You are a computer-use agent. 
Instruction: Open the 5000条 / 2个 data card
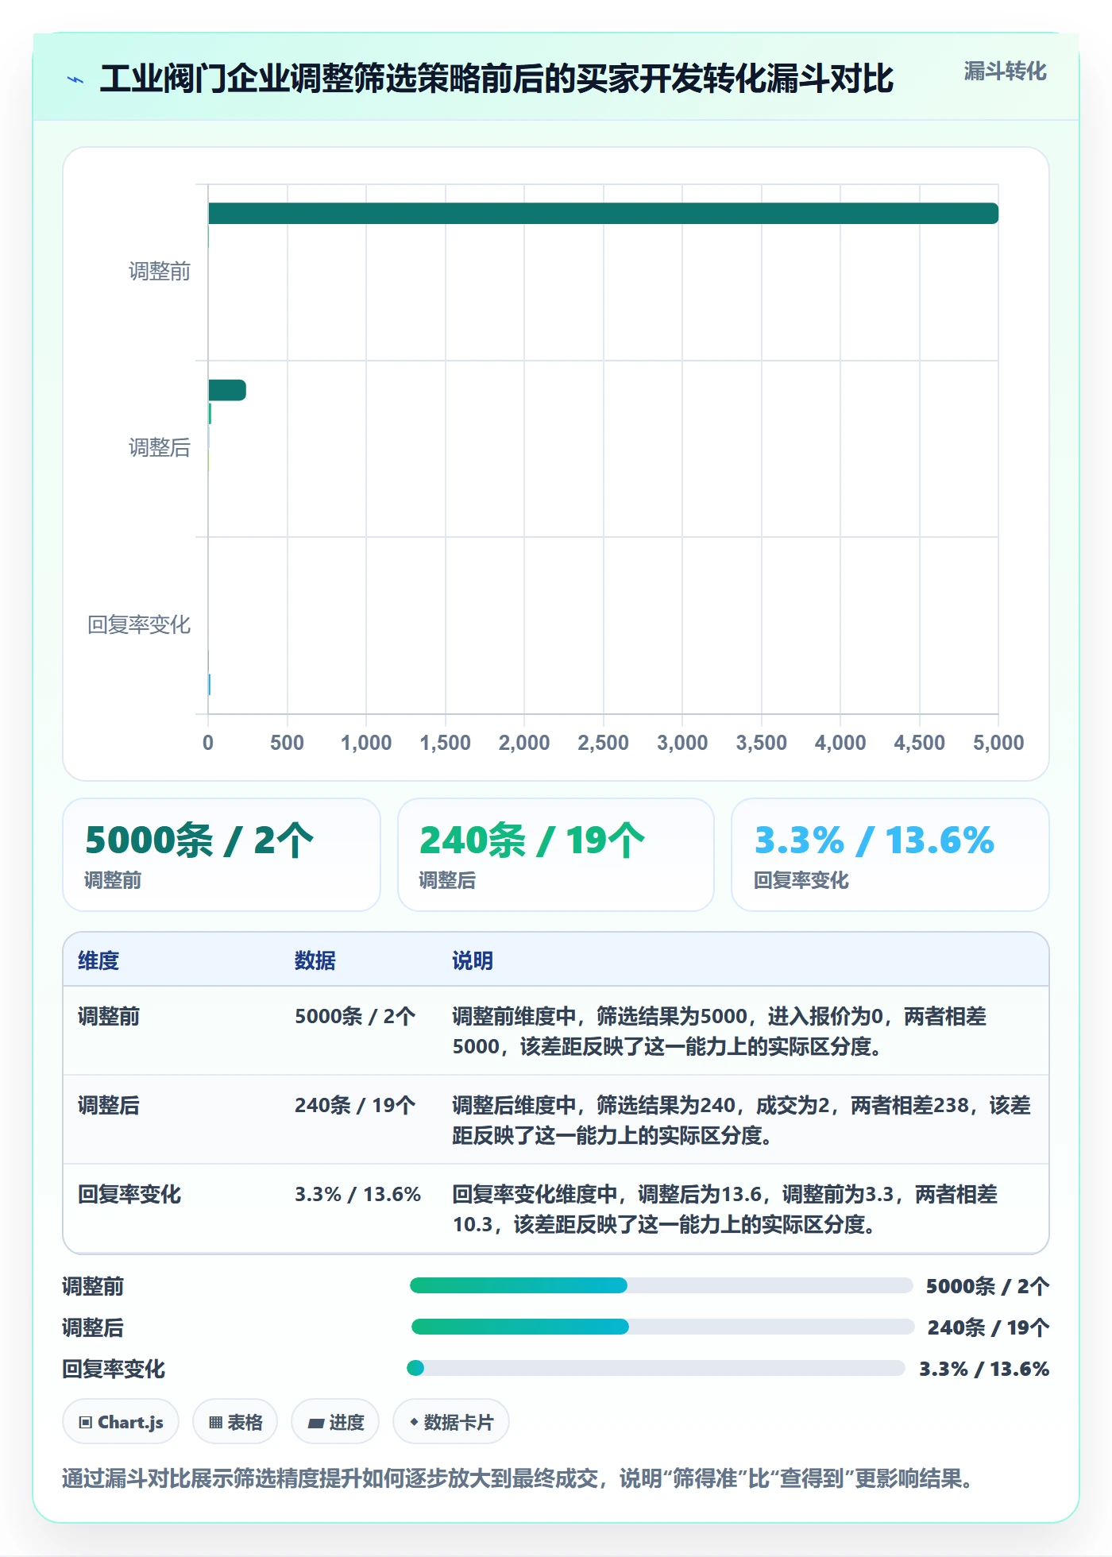point(222,855)
